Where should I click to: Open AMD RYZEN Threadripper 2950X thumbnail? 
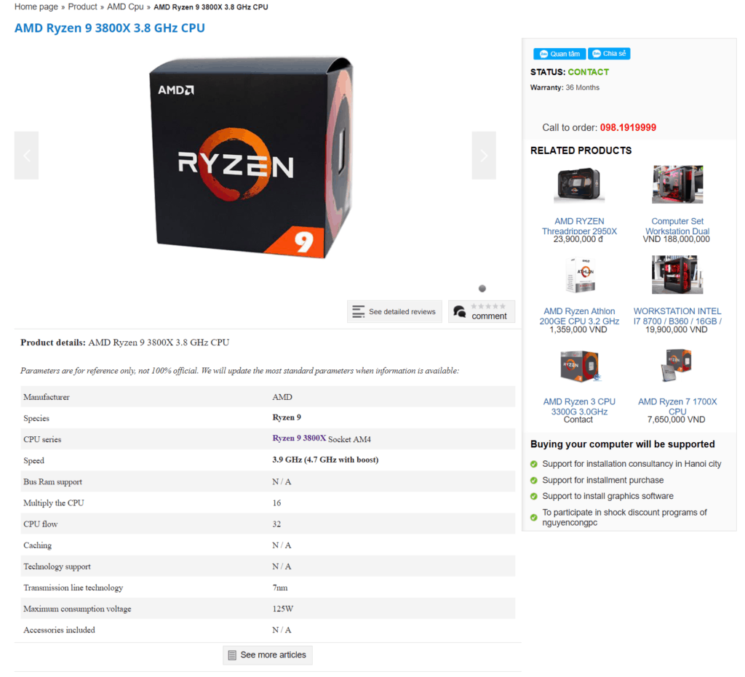pos(578,185)
